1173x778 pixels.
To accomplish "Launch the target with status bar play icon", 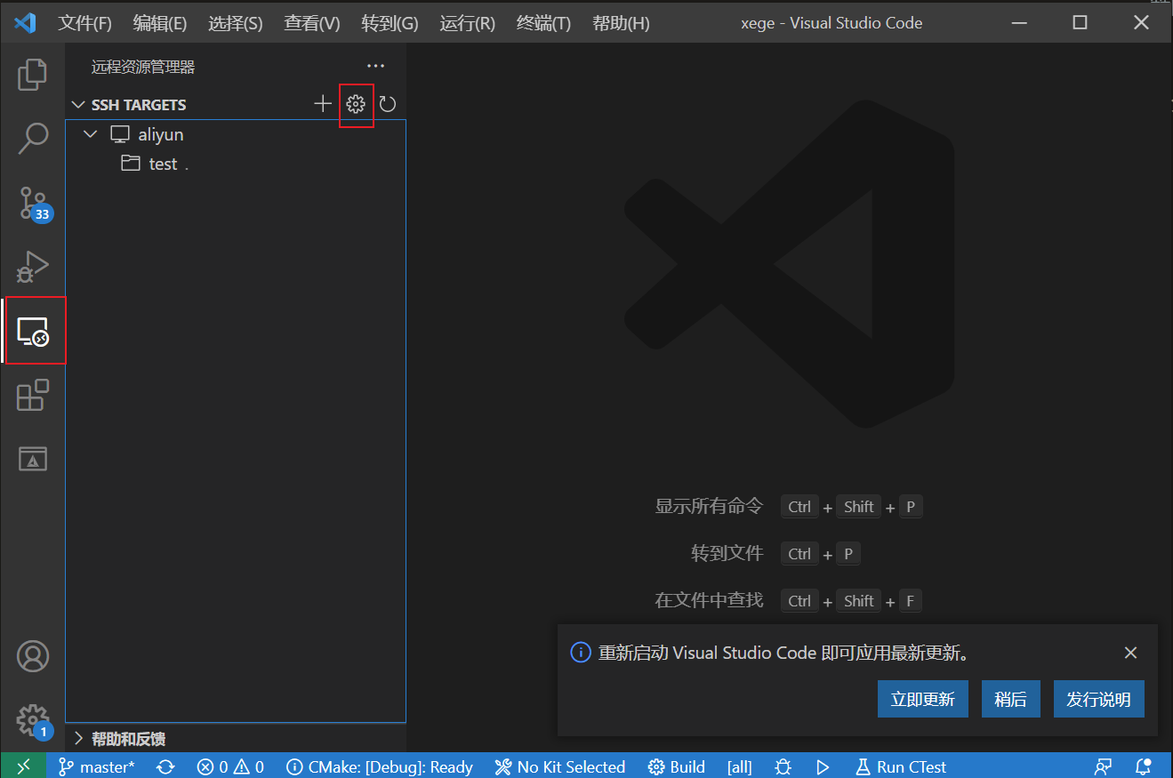I will tap(823, 766).
